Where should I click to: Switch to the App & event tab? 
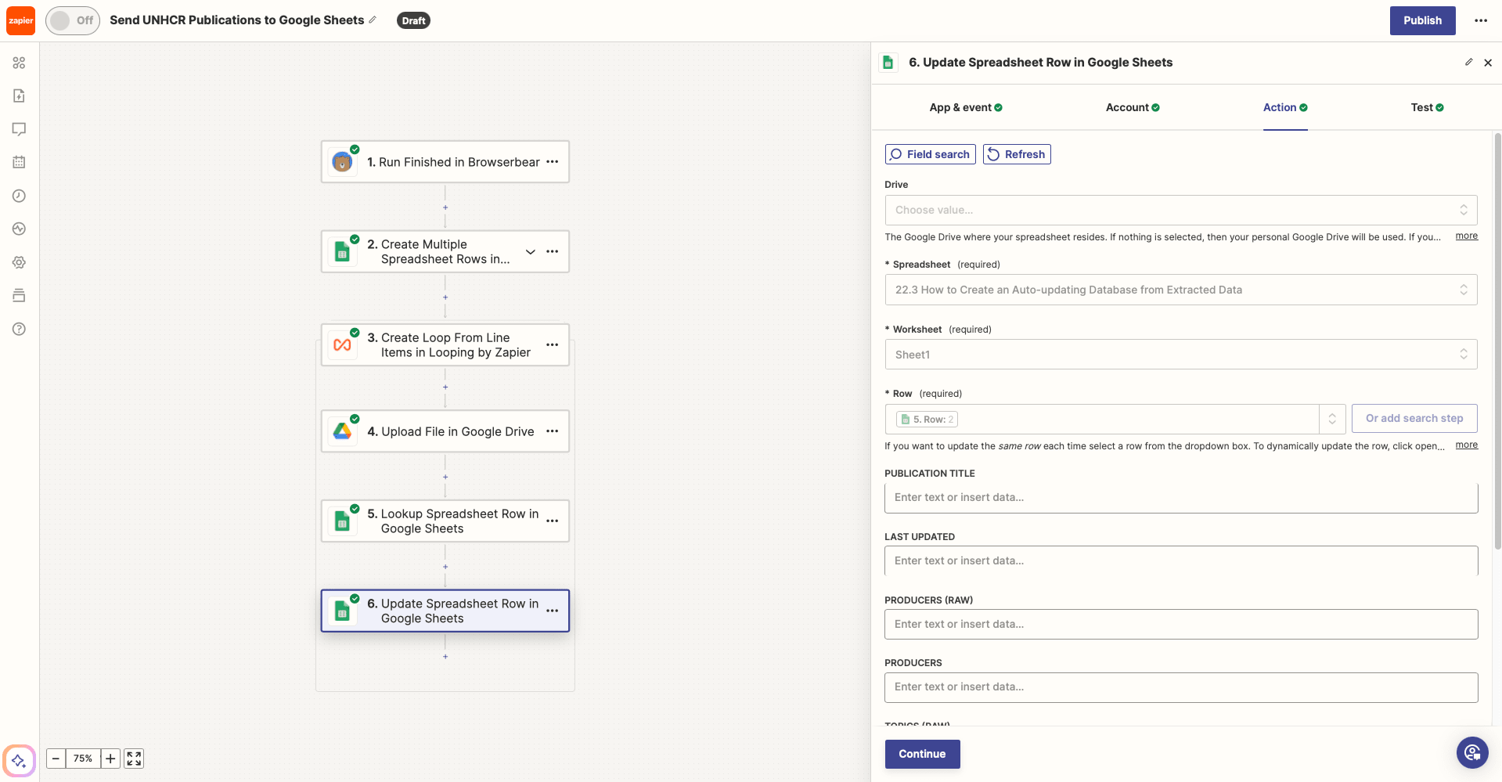tap(966, 107)
